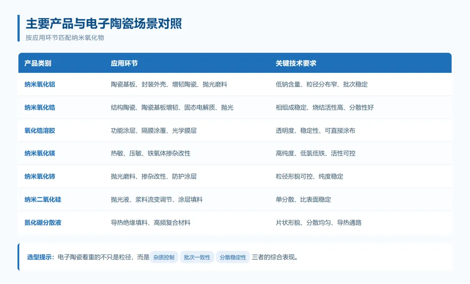Viewport: 470px width, 284px height.
Task: Select the 纳米氧化镁 product cell
Action: (40, 153)
